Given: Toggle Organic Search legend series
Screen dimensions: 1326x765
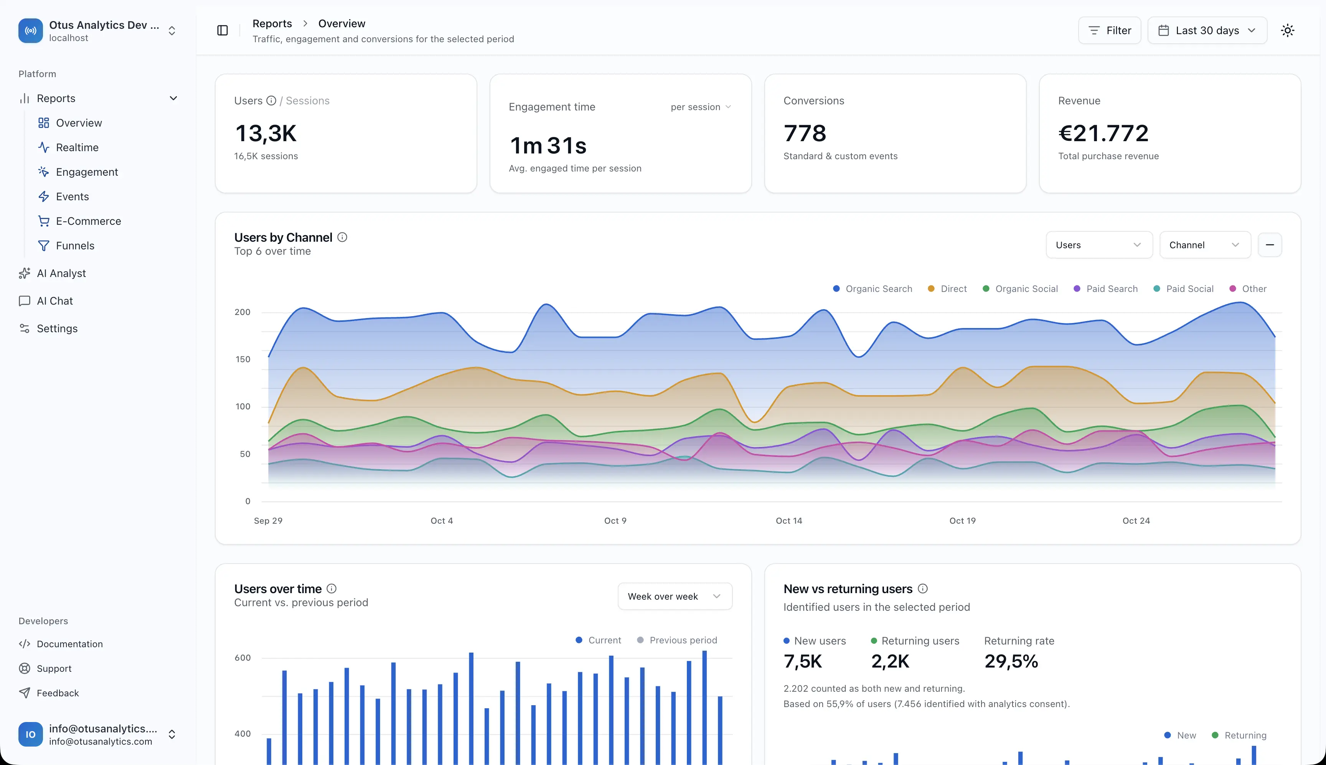Looking at the screenshot, I should pos(872,289).
